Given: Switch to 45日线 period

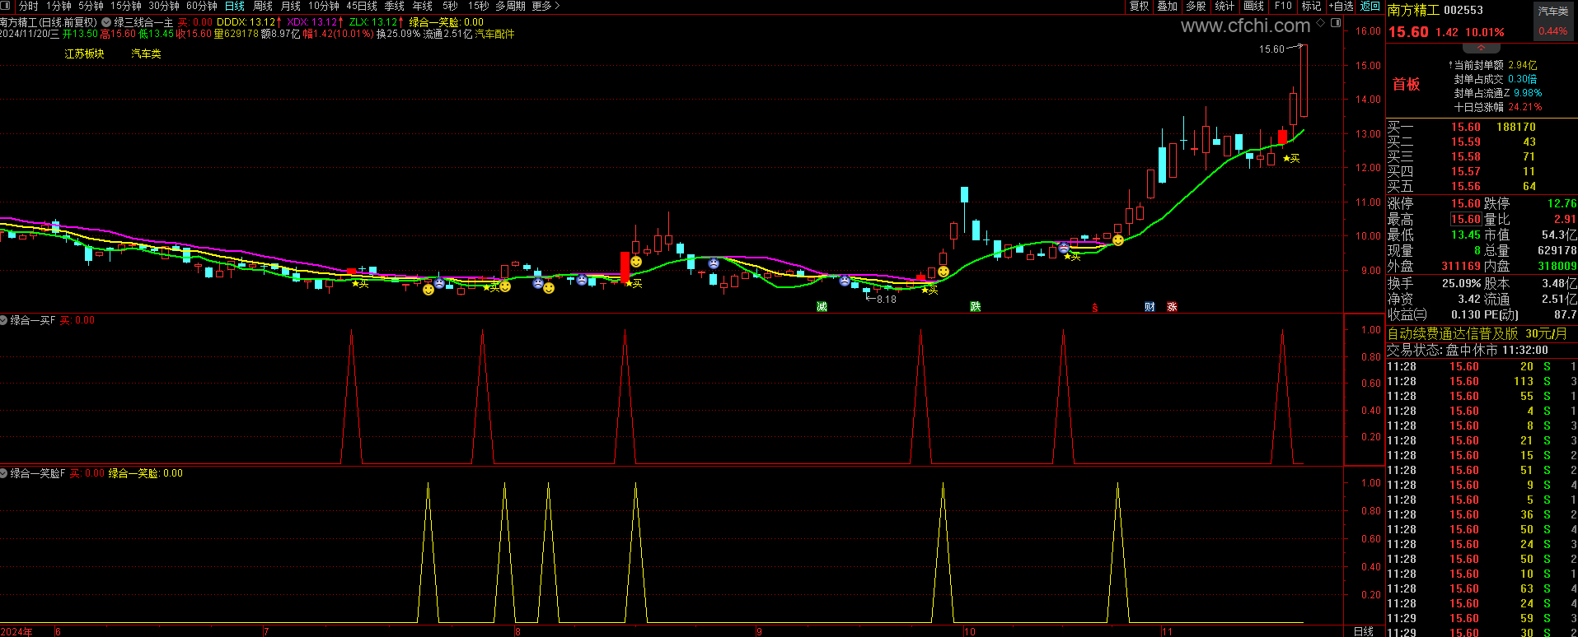Looking at the screenshot, I should tap(362, 6).
